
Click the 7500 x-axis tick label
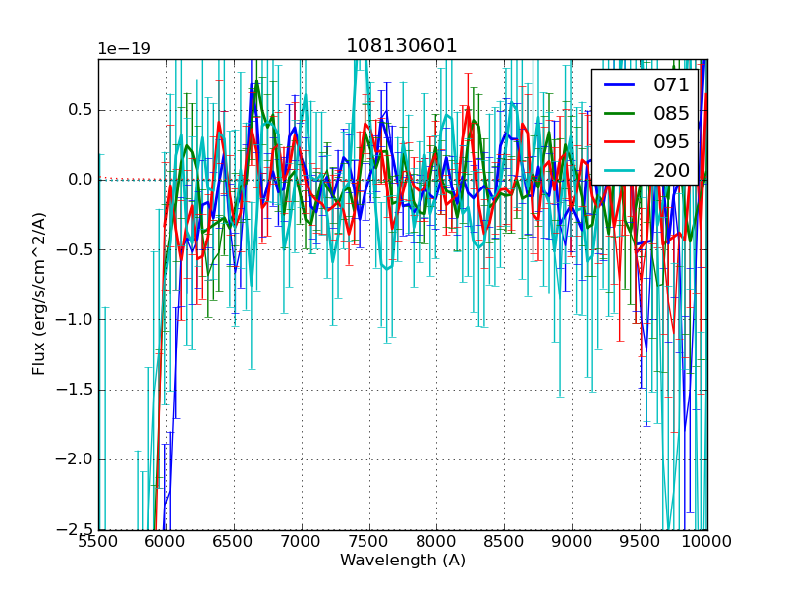368,542
